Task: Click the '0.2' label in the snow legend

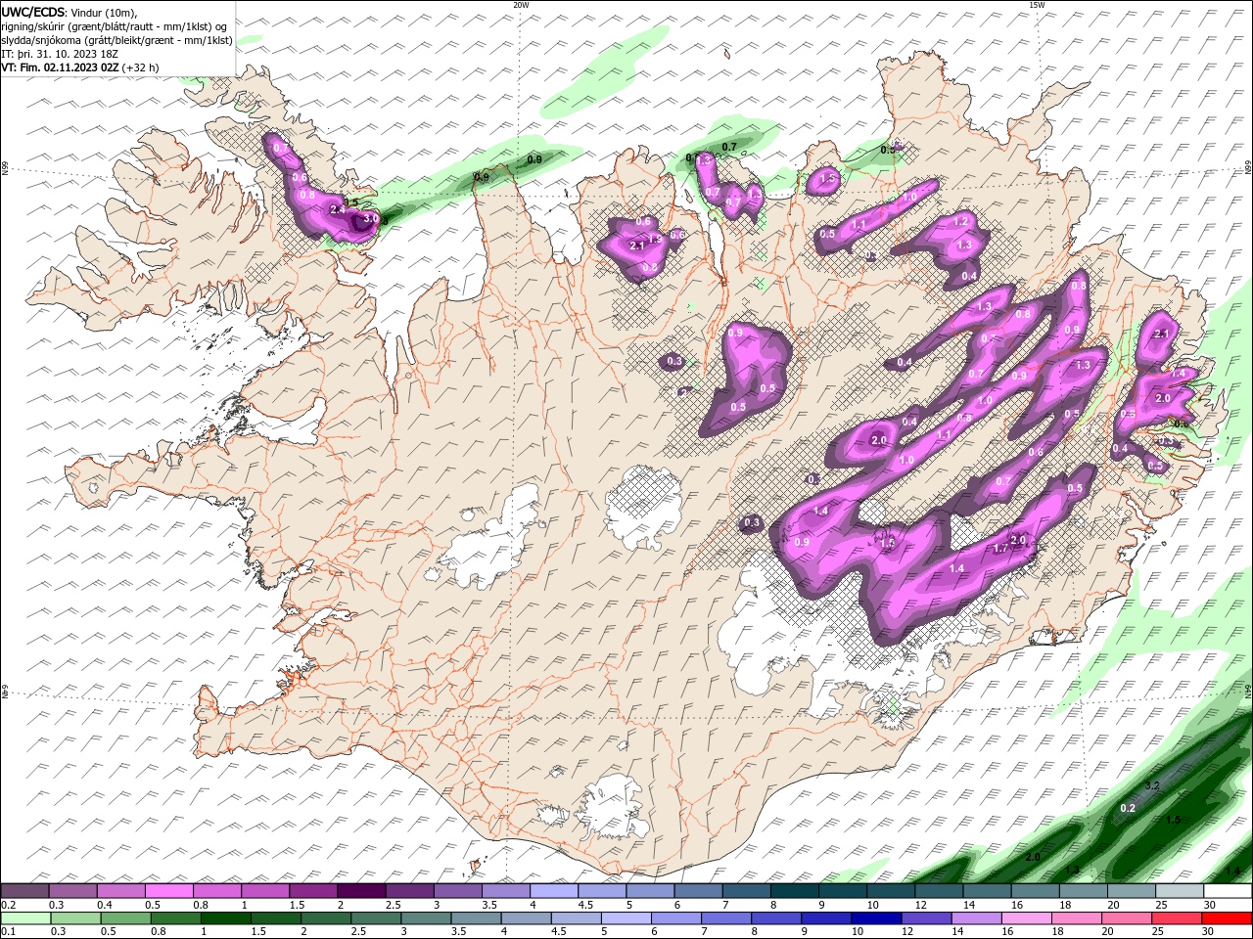Action: point(8,905)
